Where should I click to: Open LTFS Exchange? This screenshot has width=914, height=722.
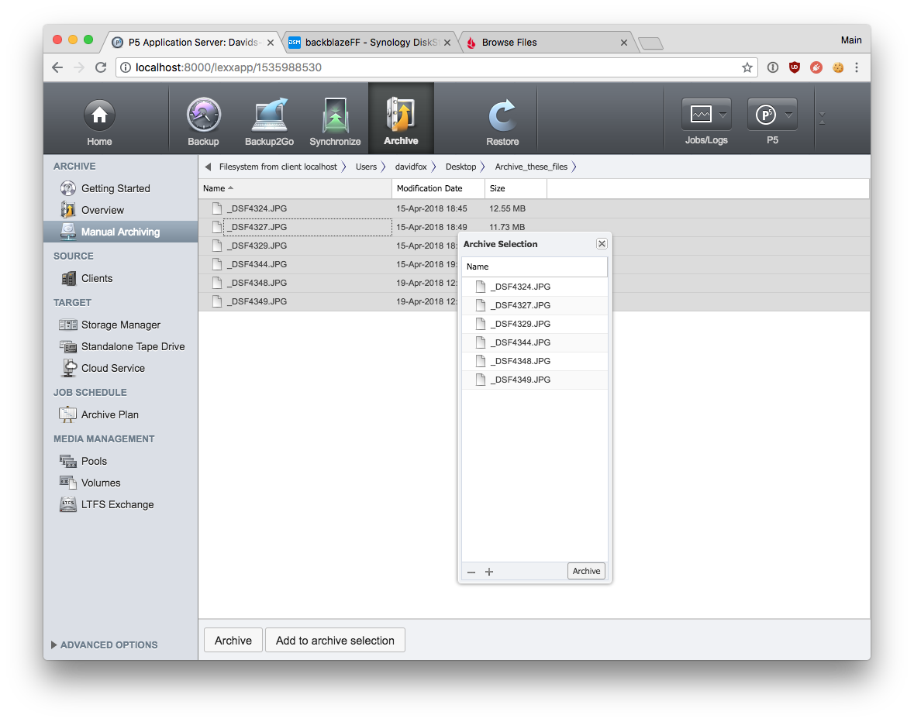[107, 504]
